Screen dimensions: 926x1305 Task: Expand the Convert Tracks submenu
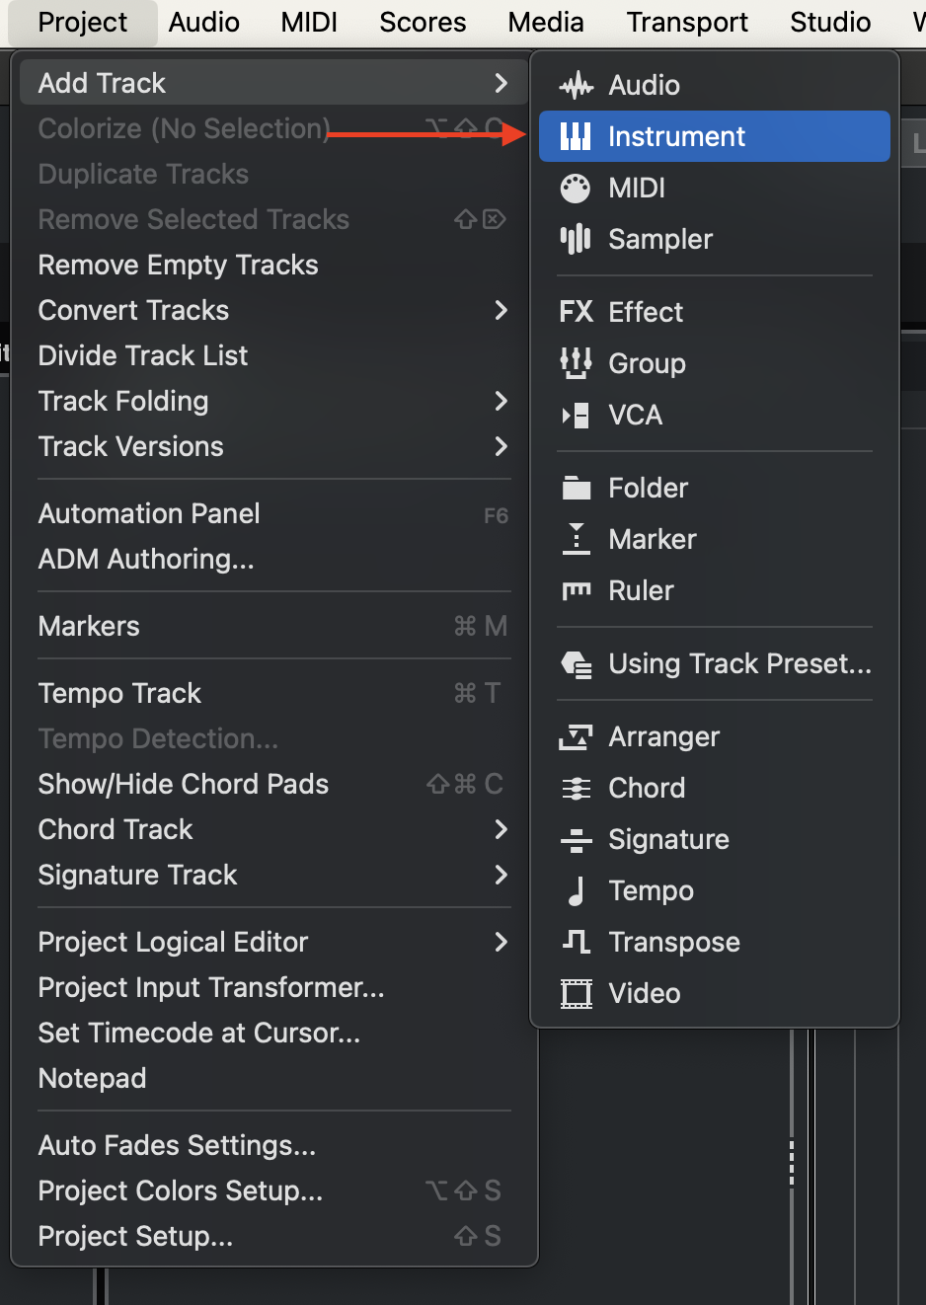(x=501, y=310)
